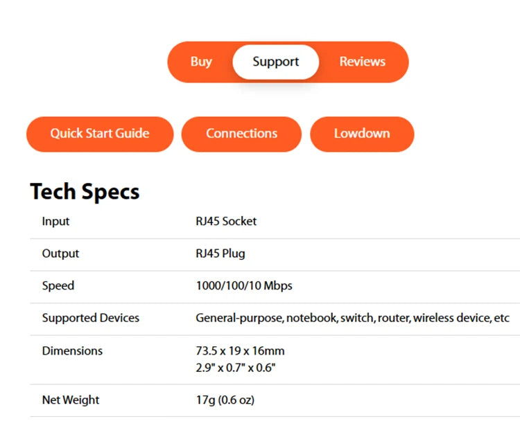
Task: Open the Buy tab
Action: (x=201, y=62)
